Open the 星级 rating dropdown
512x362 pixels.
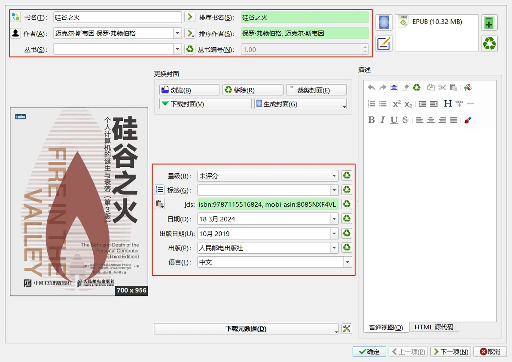334,176
